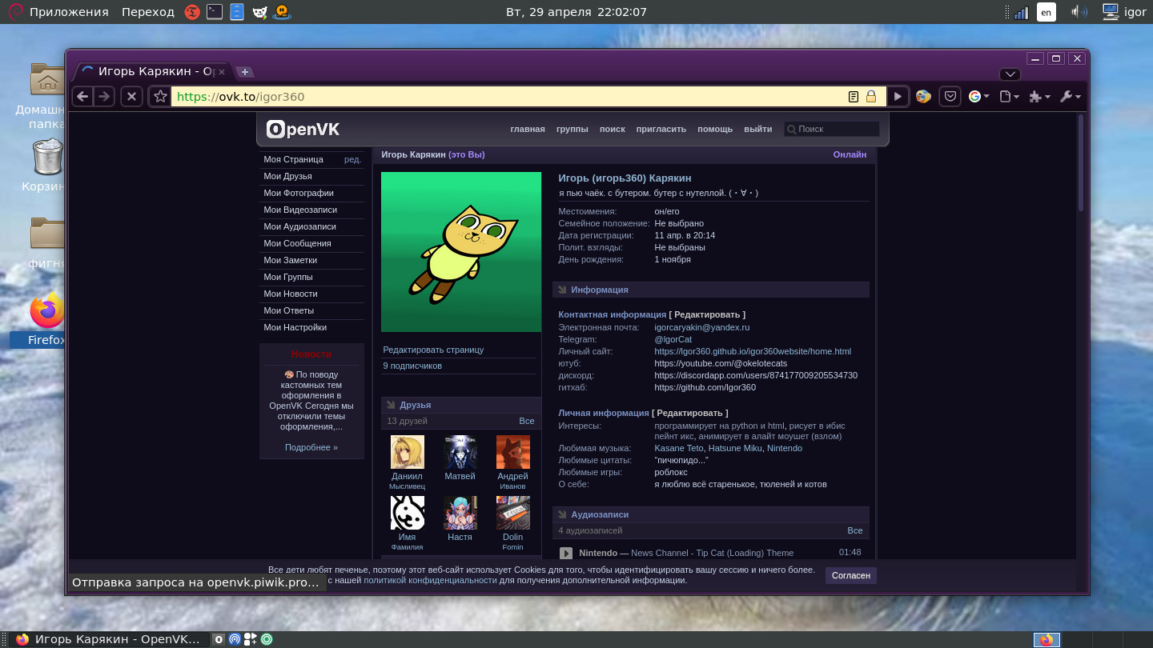Click the padlock security icon in URL bar
1153x648 pixels.
tap(870, 97)
